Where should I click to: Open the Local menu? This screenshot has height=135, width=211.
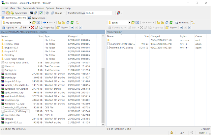pos(5,8)
